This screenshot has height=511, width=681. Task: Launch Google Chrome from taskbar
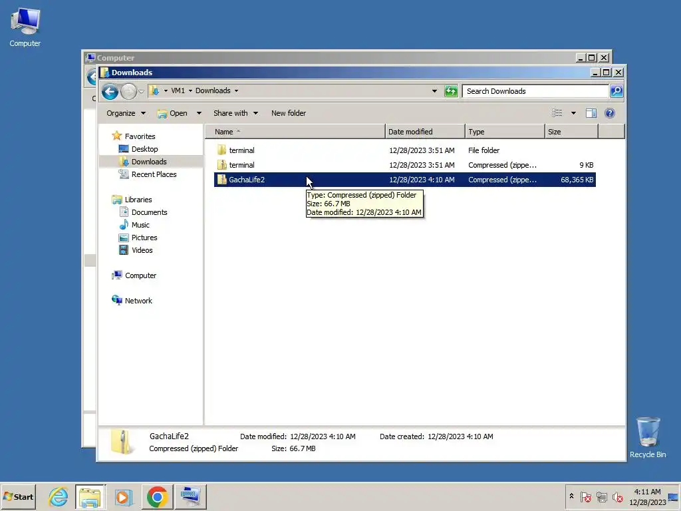click(x=157, y=496)
